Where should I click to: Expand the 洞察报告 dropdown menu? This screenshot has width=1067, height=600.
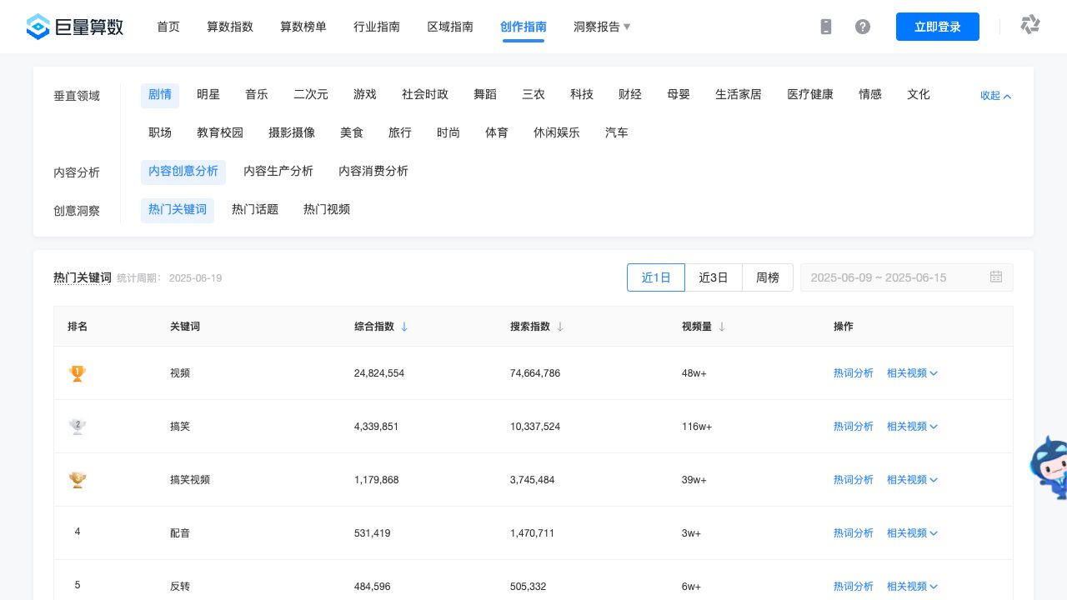click(x=602, y=27)
